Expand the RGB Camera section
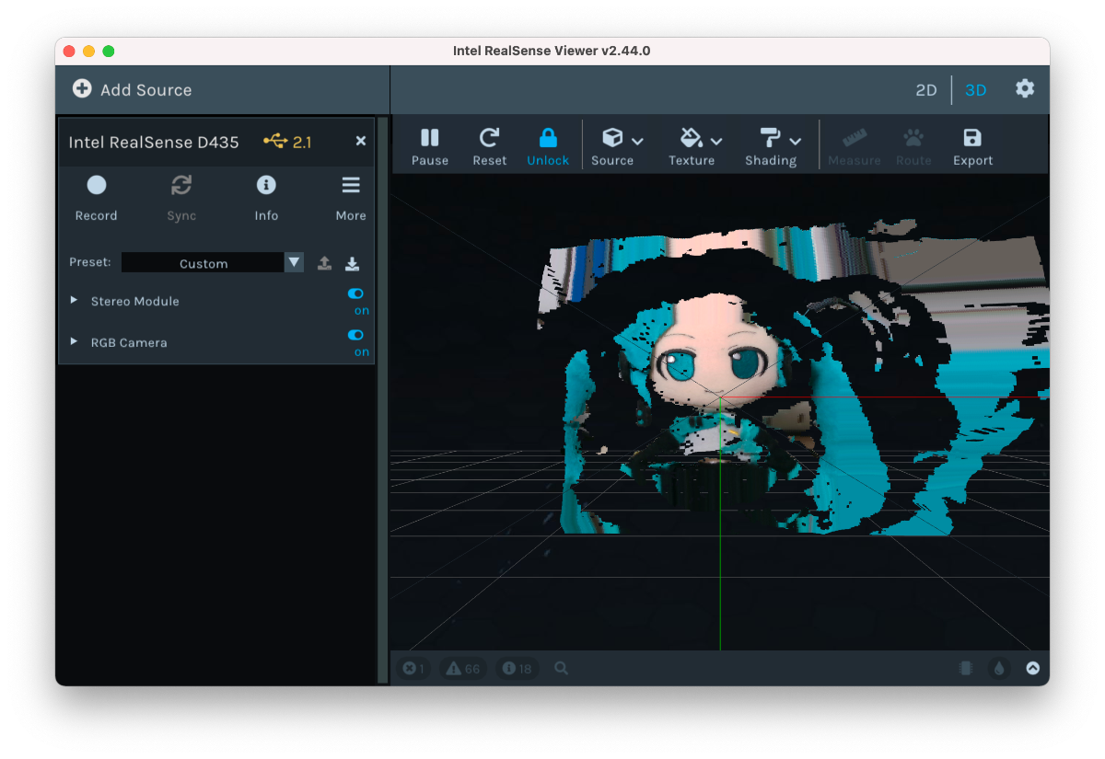Image resolution: width=1105 pixels, height=759 pixels. pos(74,342)
